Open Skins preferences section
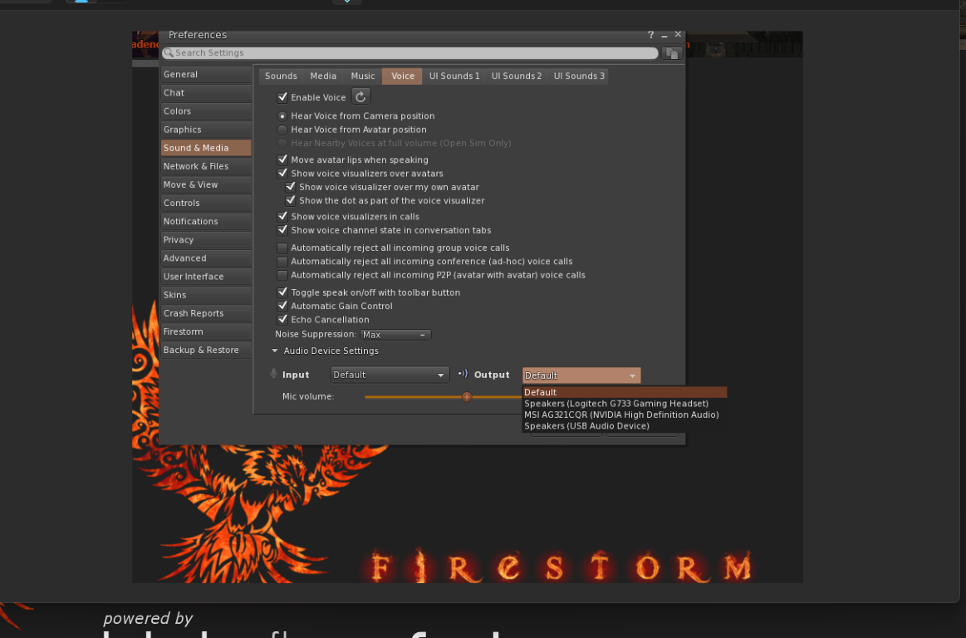The image size is (966, 638). click(206, 295)
